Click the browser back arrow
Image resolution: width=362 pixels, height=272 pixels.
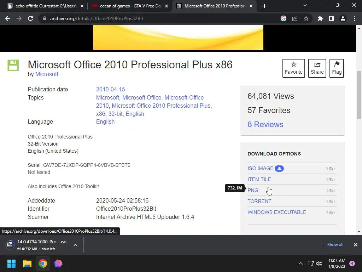[8, 18]
